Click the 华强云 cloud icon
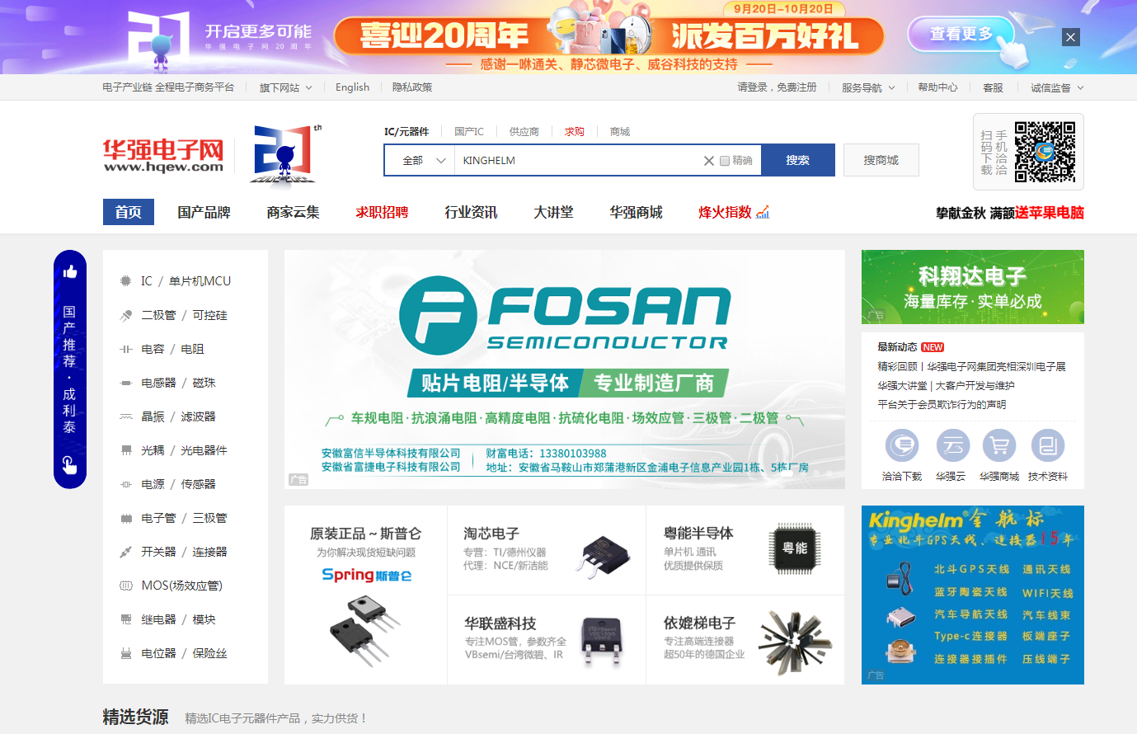The width and height of the screenshot is (1137, 734). [x=953, y=446]
